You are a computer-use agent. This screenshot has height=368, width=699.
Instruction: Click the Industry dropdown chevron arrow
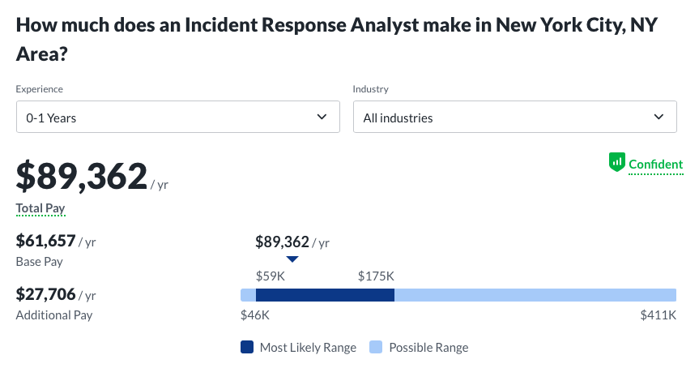coord(659,118)
